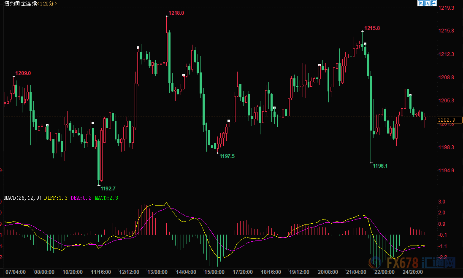
Task: Select the green MACD:2.3 indicator label
Action: pyautogui.click(x=106, y=198)
